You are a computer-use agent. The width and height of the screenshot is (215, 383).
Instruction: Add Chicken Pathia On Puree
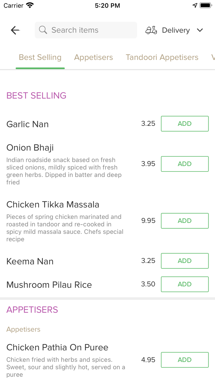coord(185,360)
